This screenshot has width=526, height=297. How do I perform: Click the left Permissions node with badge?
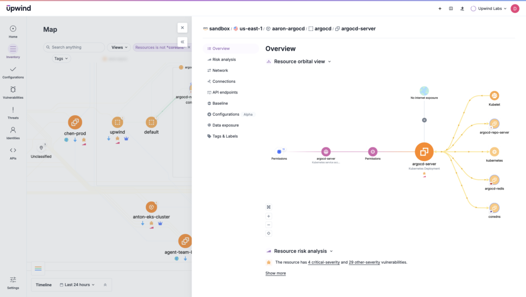279,152
